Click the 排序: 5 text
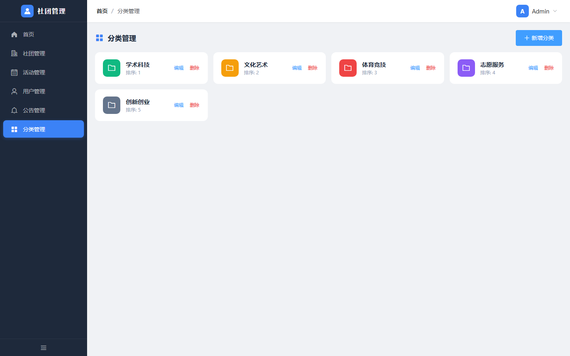 (x=133, y=110)
